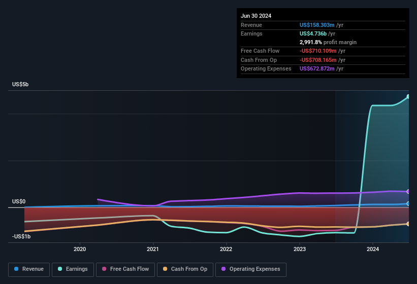417x284 pixels.
Task: Click the -US$708.165m cash from op value
Action: click(x=318, y=60)
